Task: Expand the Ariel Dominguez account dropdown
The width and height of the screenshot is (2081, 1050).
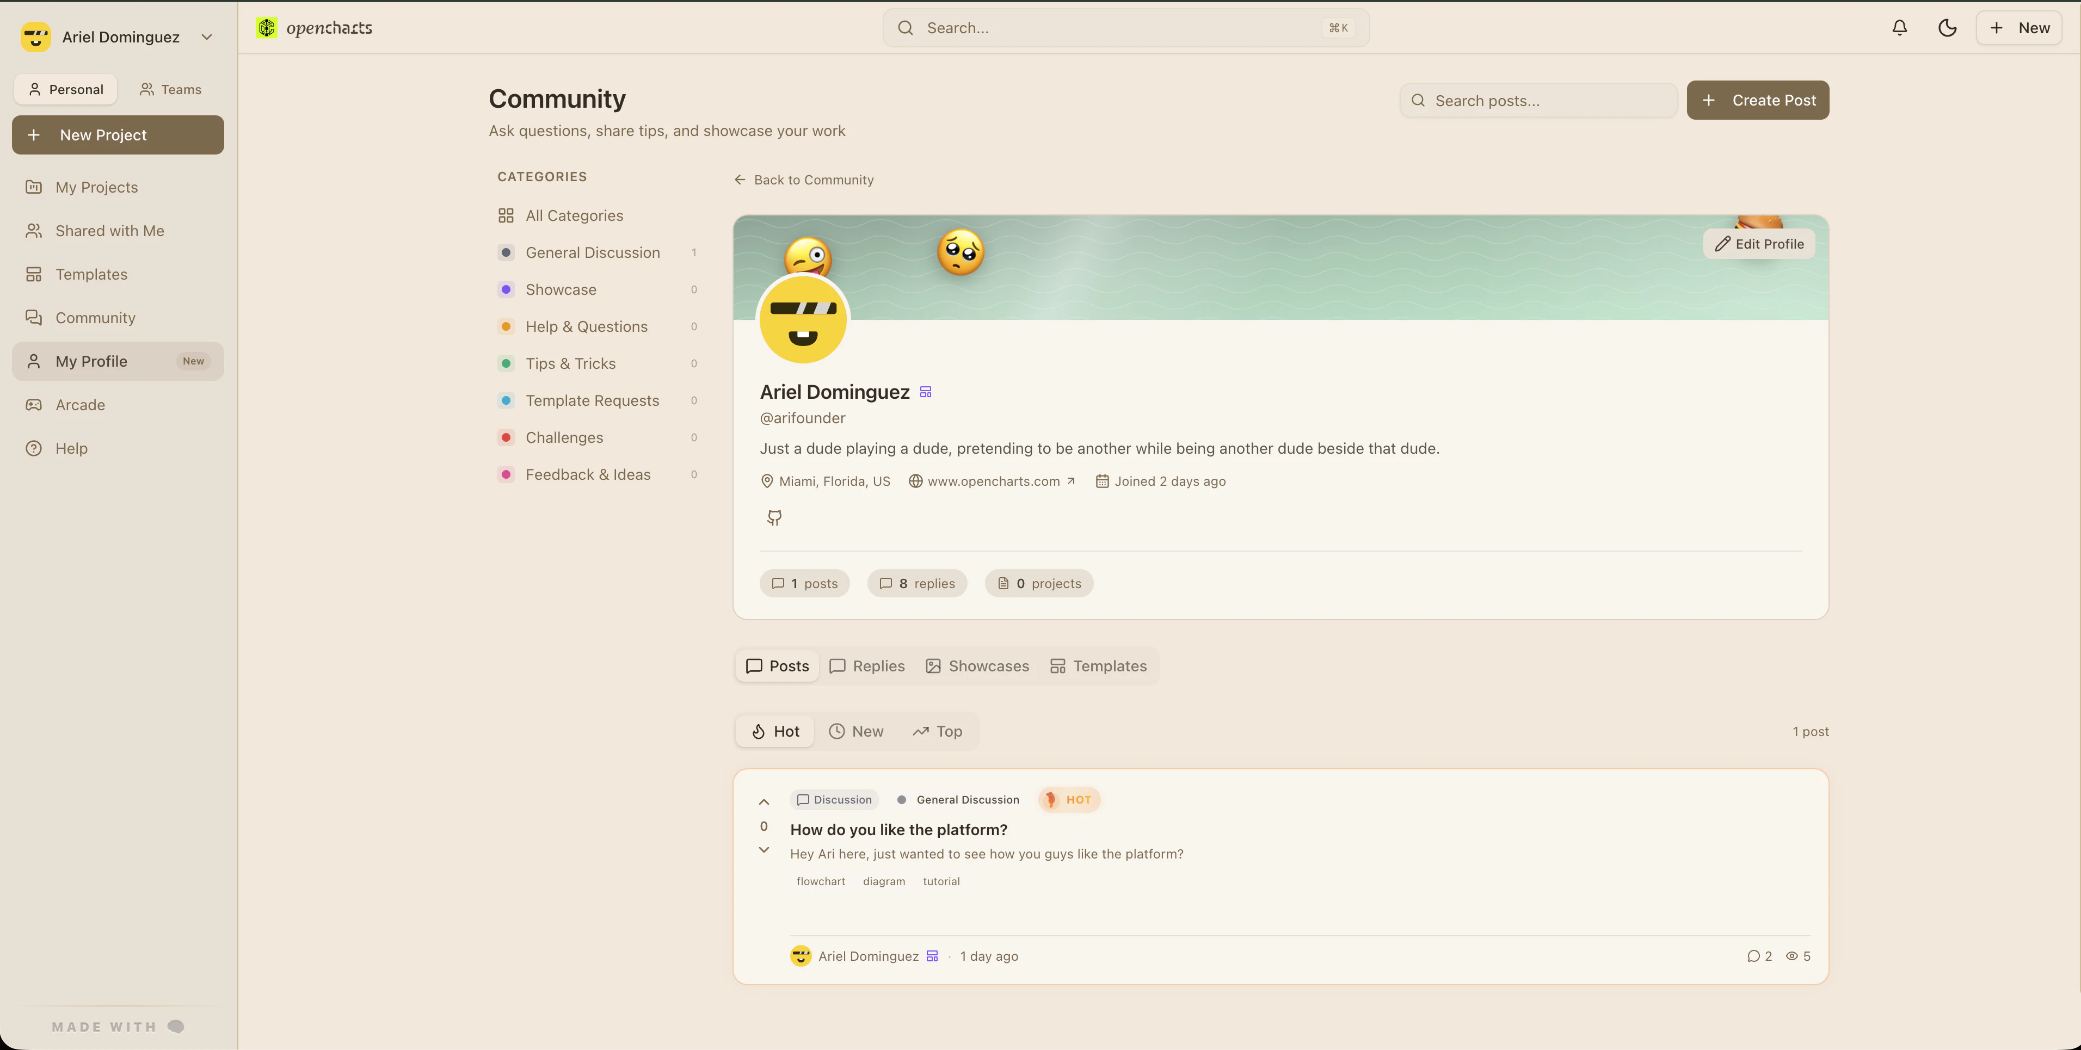Action: [207, 37]
